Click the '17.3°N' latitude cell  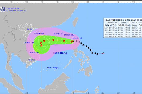coord(115,27)
